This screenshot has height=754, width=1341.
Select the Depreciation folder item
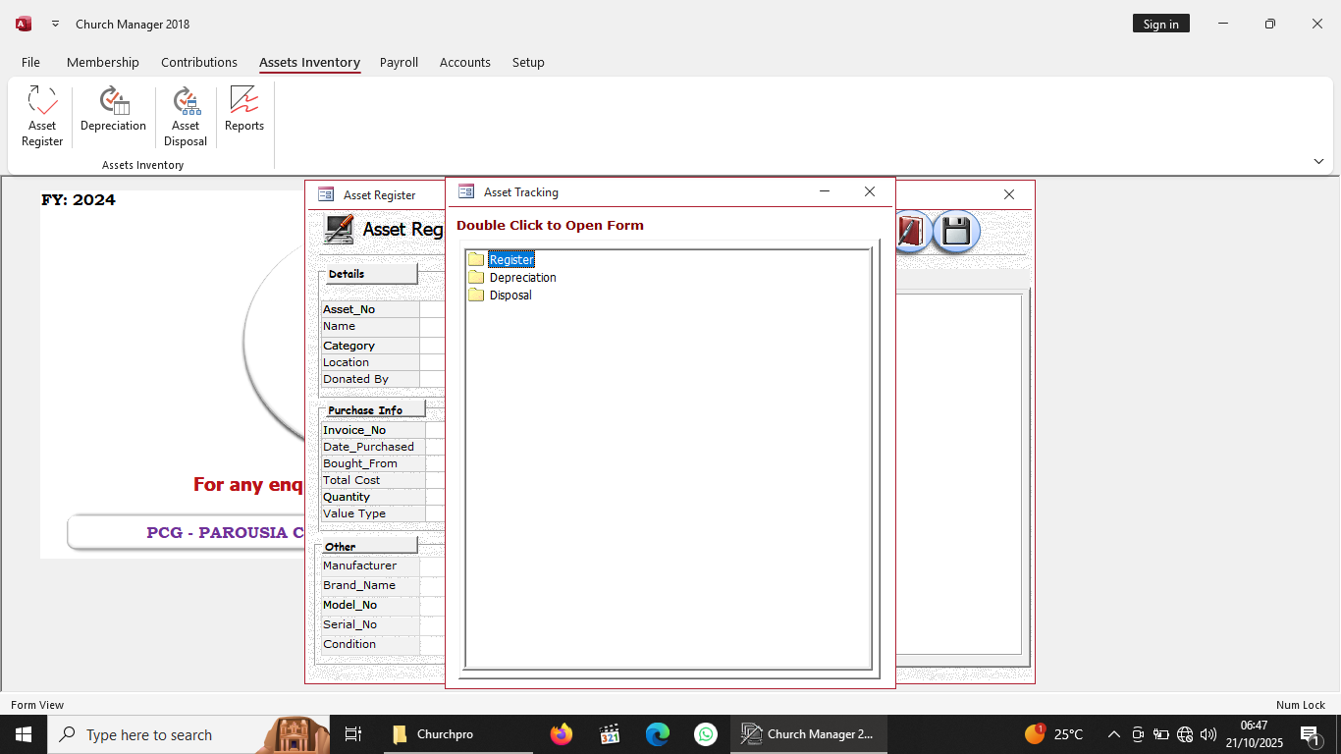[x=522, y=278]
